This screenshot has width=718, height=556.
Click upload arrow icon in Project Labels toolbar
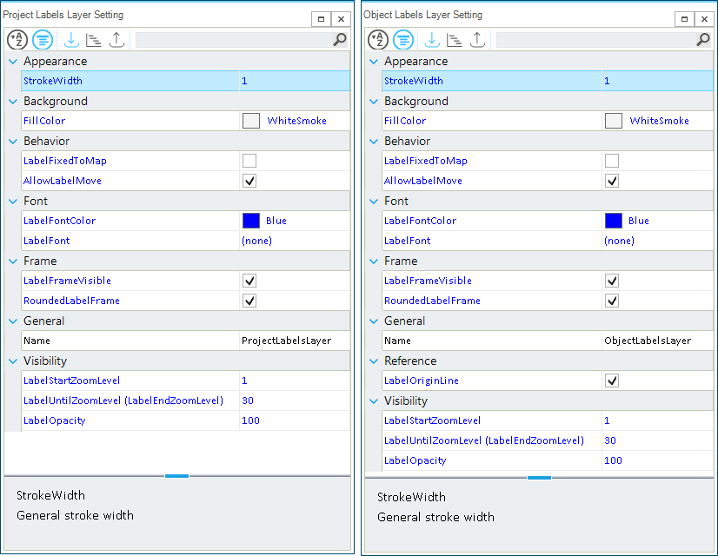(x=116, y=40)
